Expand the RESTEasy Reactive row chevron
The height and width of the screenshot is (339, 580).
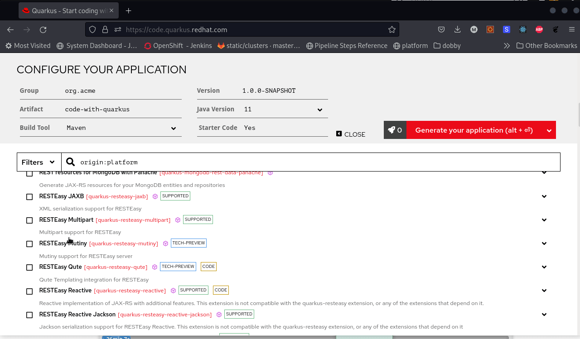tap(544, 291)
